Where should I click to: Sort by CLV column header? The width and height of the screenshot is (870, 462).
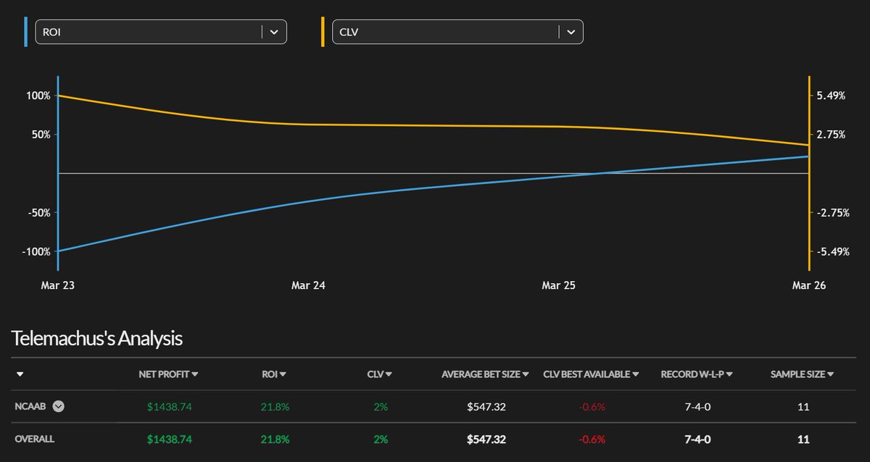[x=380, y=374]
